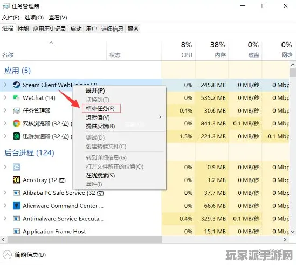Image resolution: width=296 pixels, height=265 pixels.
Task: Open the 查看(V) menu
Action: click(58, 18)
